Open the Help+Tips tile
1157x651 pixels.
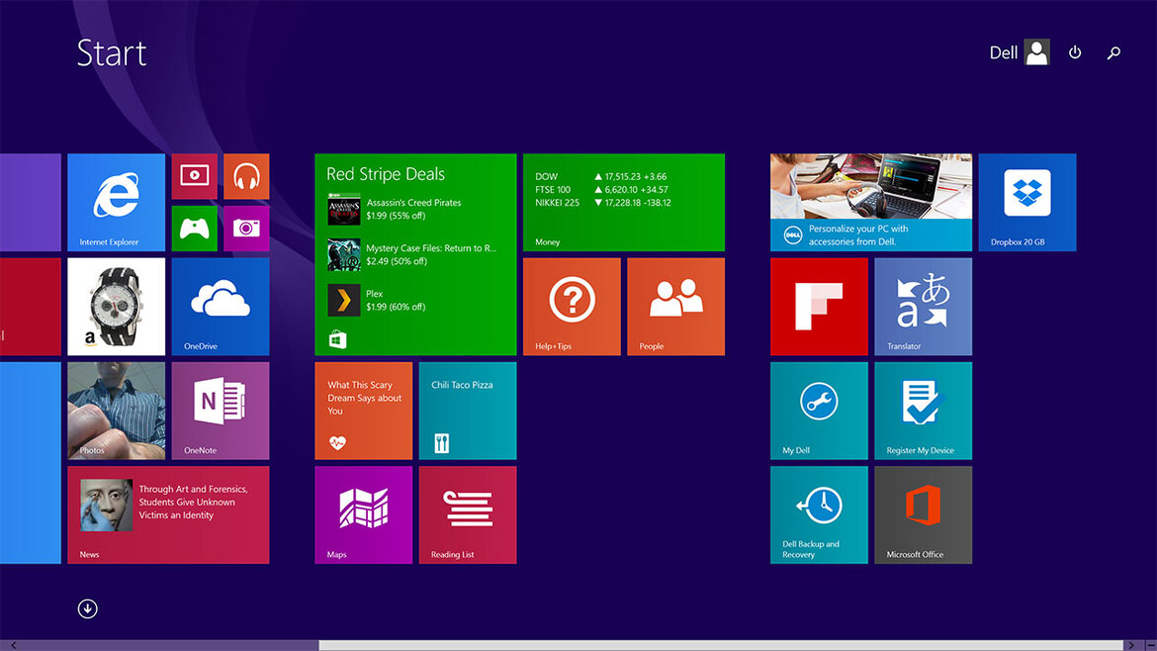tap(572, 307)
